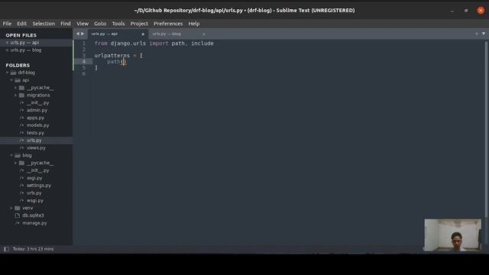489x275 pixels.
Task: Collapse the api folder
Action: pos(11,80)
